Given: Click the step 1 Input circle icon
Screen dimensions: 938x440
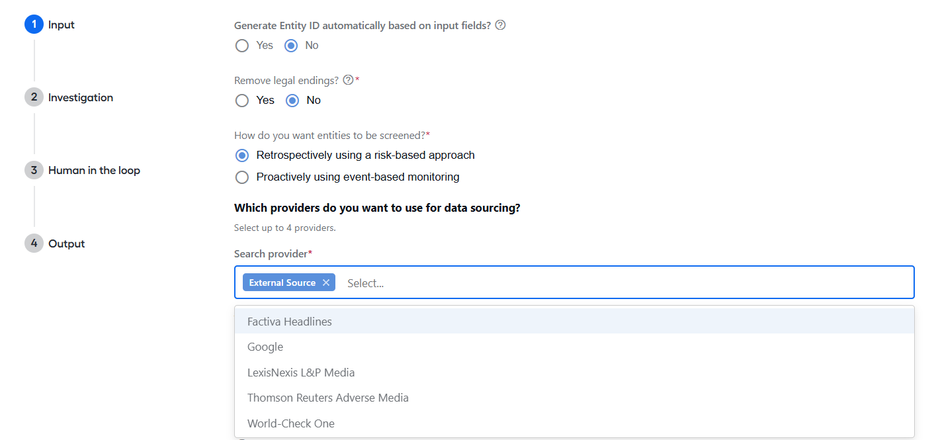Looking at the screenshot, I should click(x=34, y=24).
